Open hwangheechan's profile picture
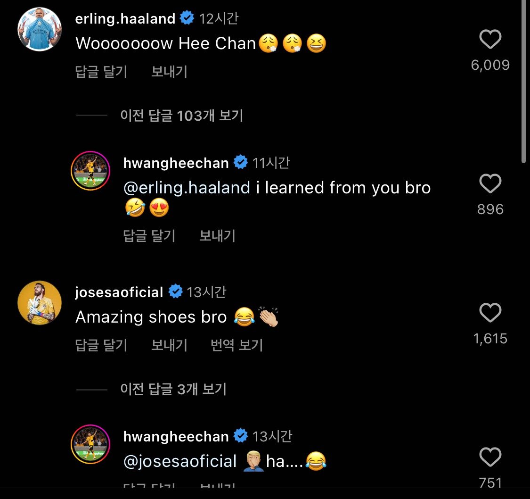This screenshot has height=499, width=530. tap(90, 170)
